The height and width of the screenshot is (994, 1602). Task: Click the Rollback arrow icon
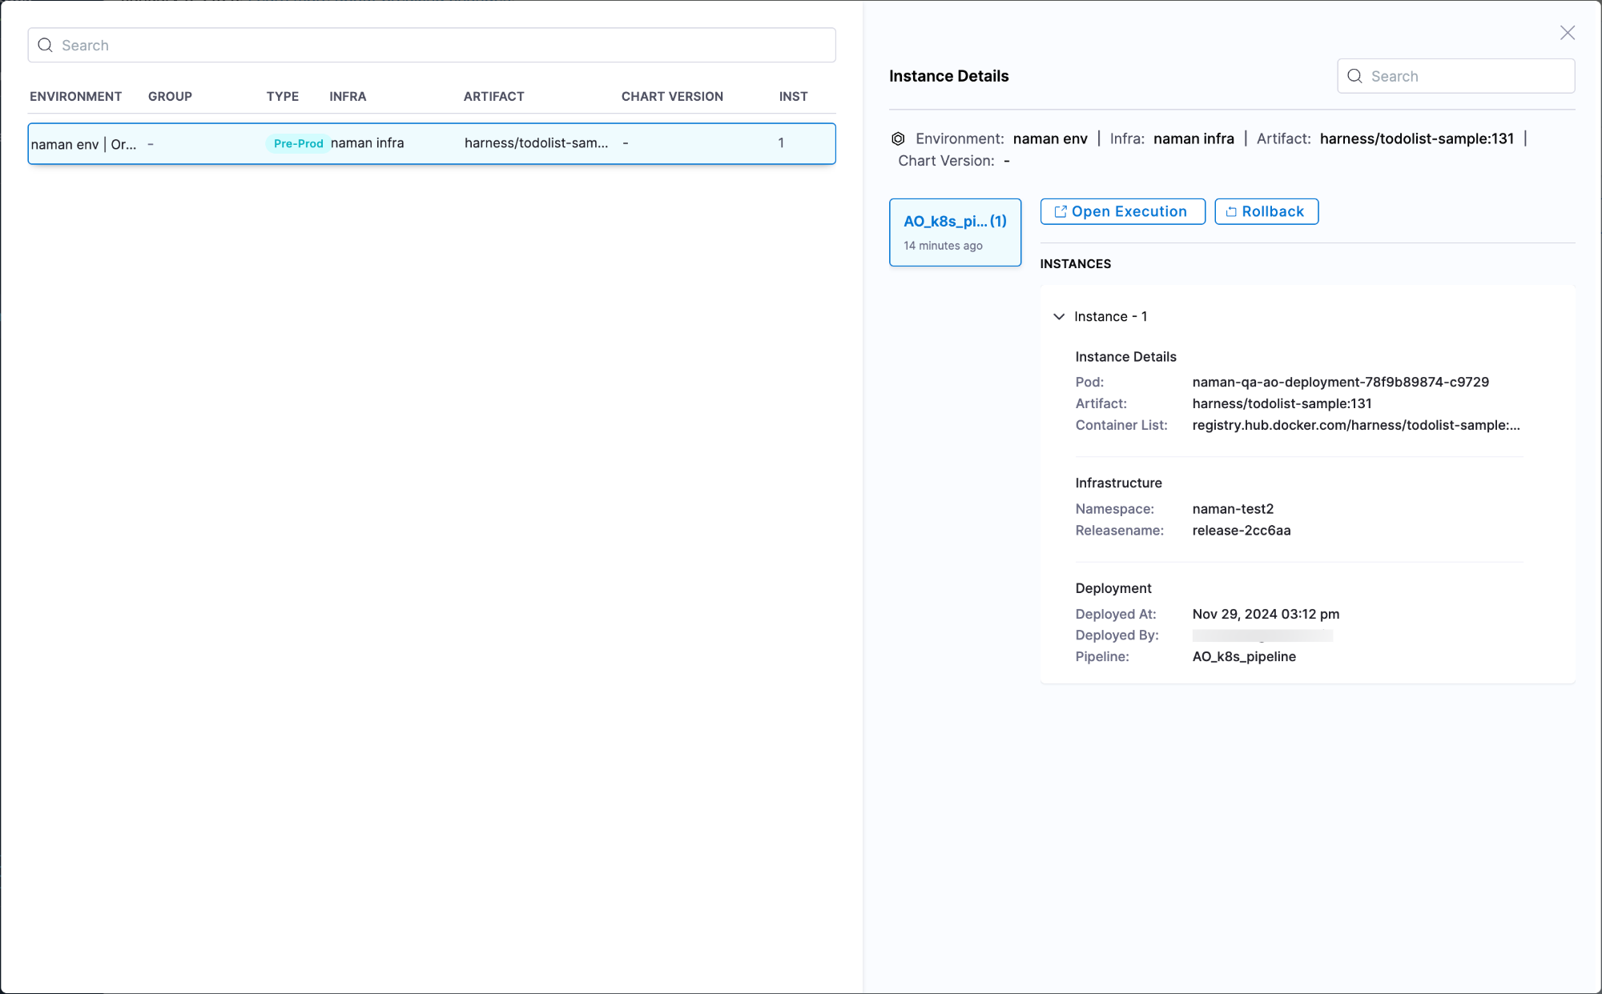click(x=1231, y=212)
